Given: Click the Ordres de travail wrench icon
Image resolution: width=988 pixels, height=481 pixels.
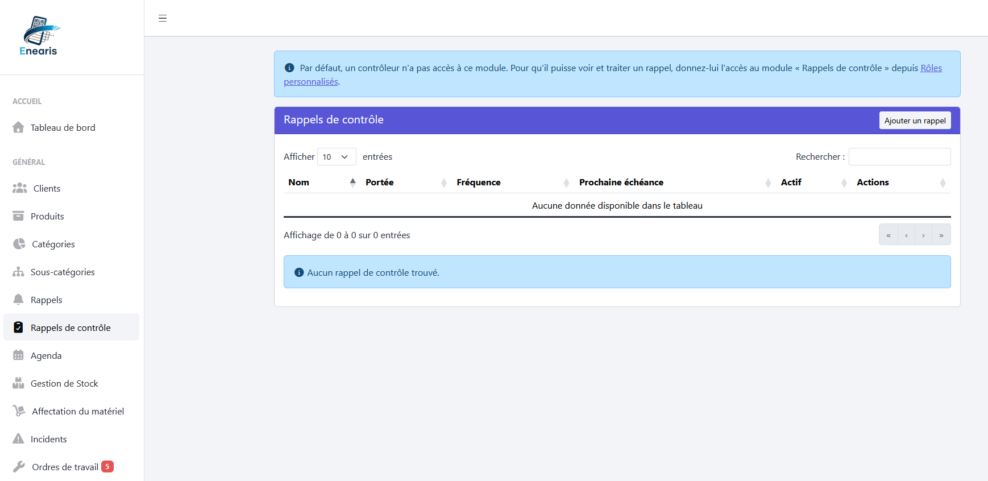Looking at the screenshot, I should 19,467.
